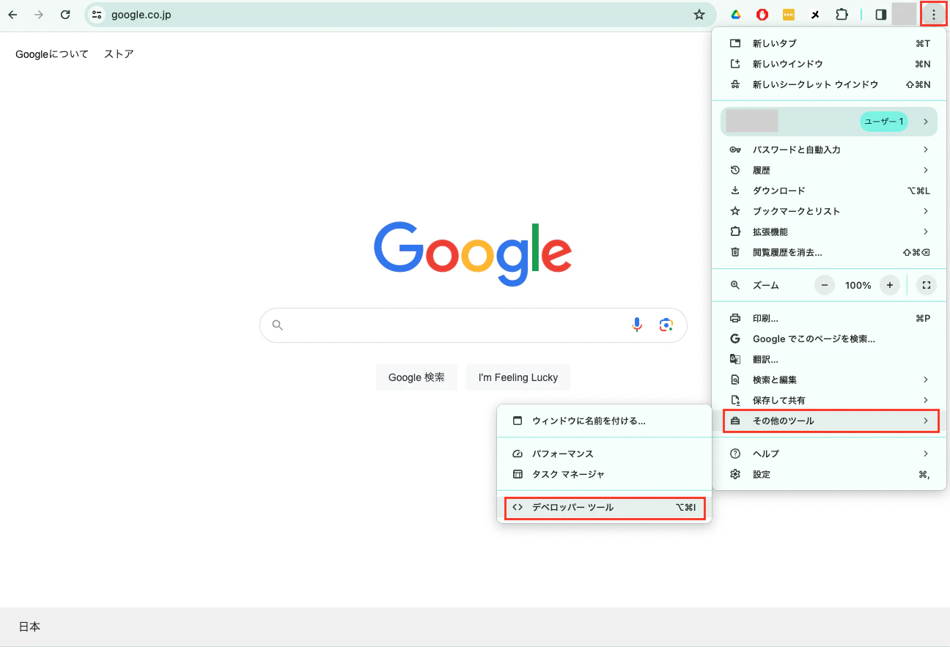Open the three-dot Chrome menu
Image resolution: width=950 pixels, height=647 pixels.
[x=933, y=15]
